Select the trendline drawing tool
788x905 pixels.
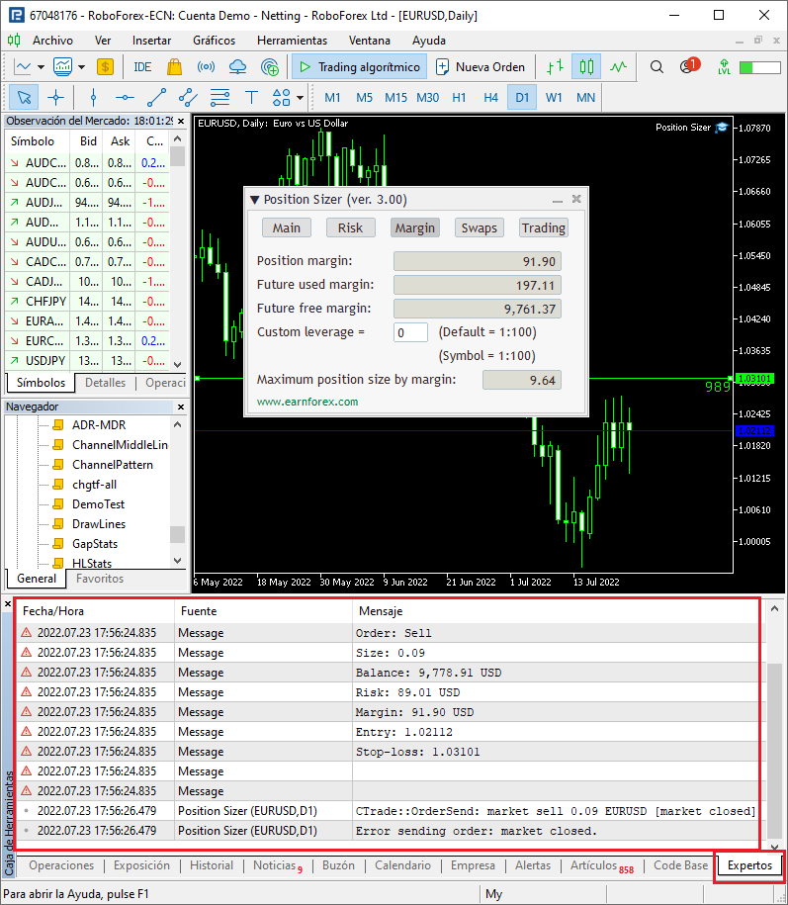tap(156, 98)
